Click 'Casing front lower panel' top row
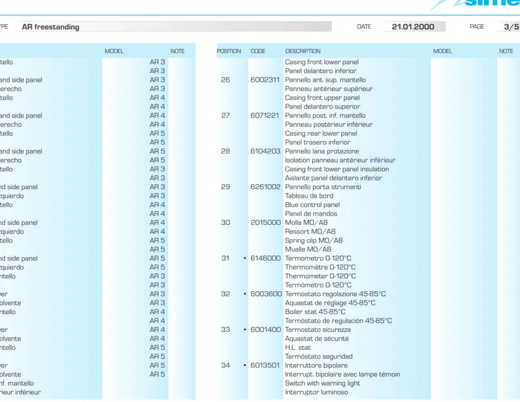 click(322, 62)
